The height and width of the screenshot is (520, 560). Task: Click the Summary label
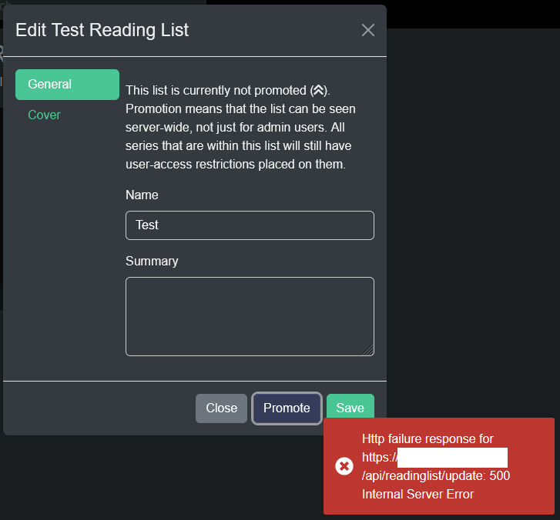(152, 262)
